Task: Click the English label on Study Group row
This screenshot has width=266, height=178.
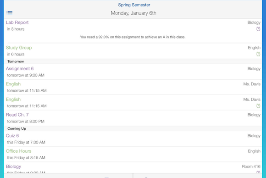Action: point(254,48)
